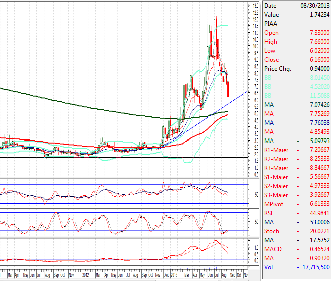Select the R1-Maier resistance row

click(x=296, y=150)
